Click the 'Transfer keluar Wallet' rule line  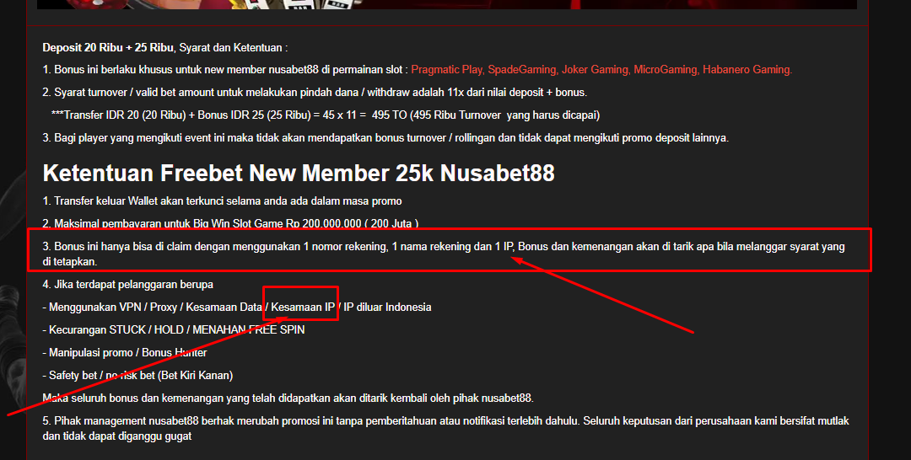pyautogui.click(x=222, y=201)
